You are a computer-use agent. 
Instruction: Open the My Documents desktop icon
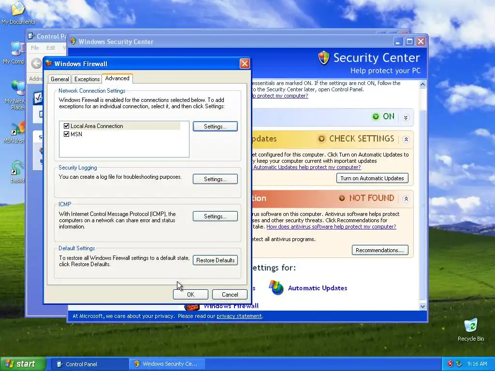18,13
